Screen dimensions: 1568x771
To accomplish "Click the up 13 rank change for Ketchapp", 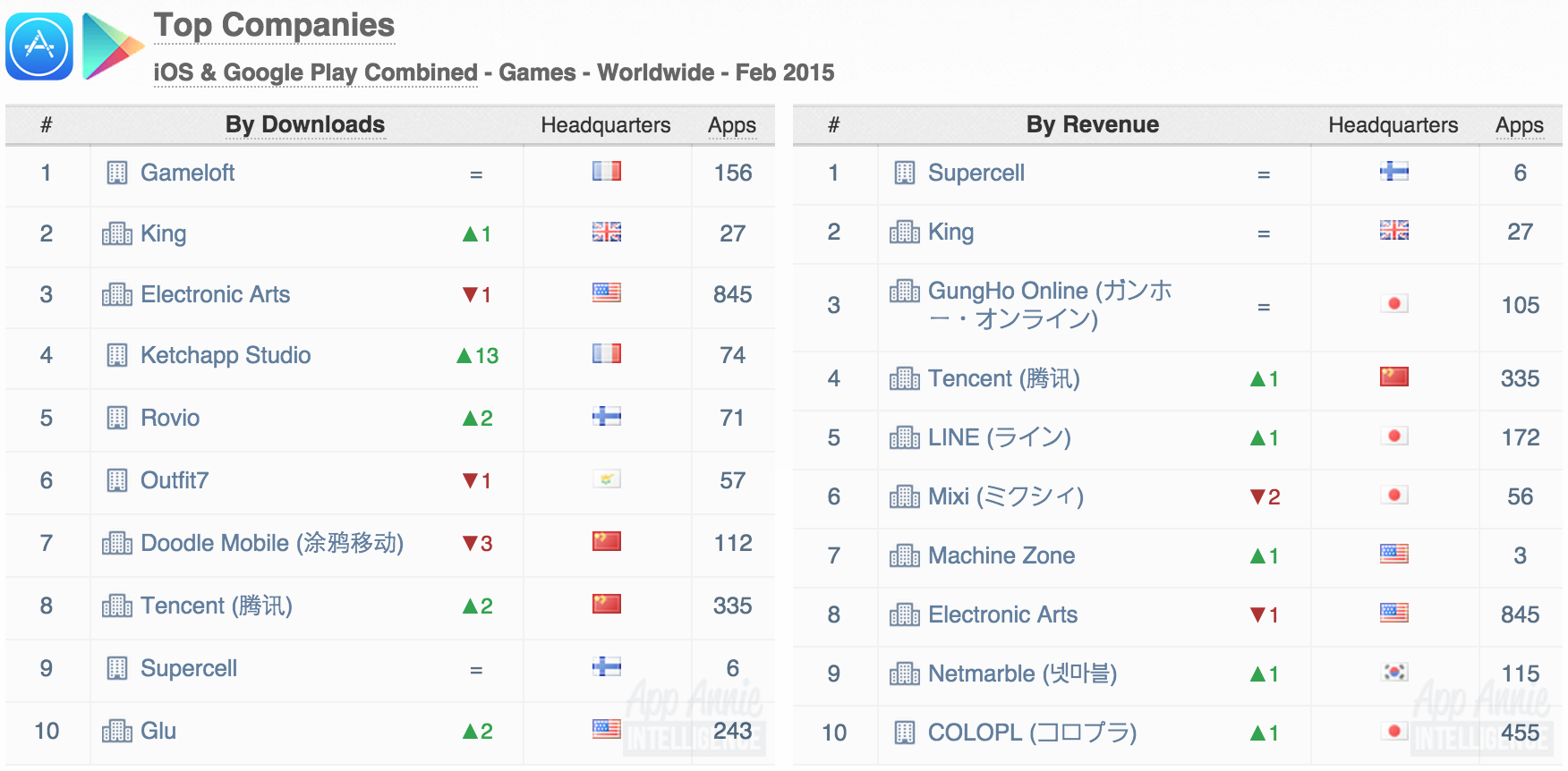I will (x=478, y=355).
